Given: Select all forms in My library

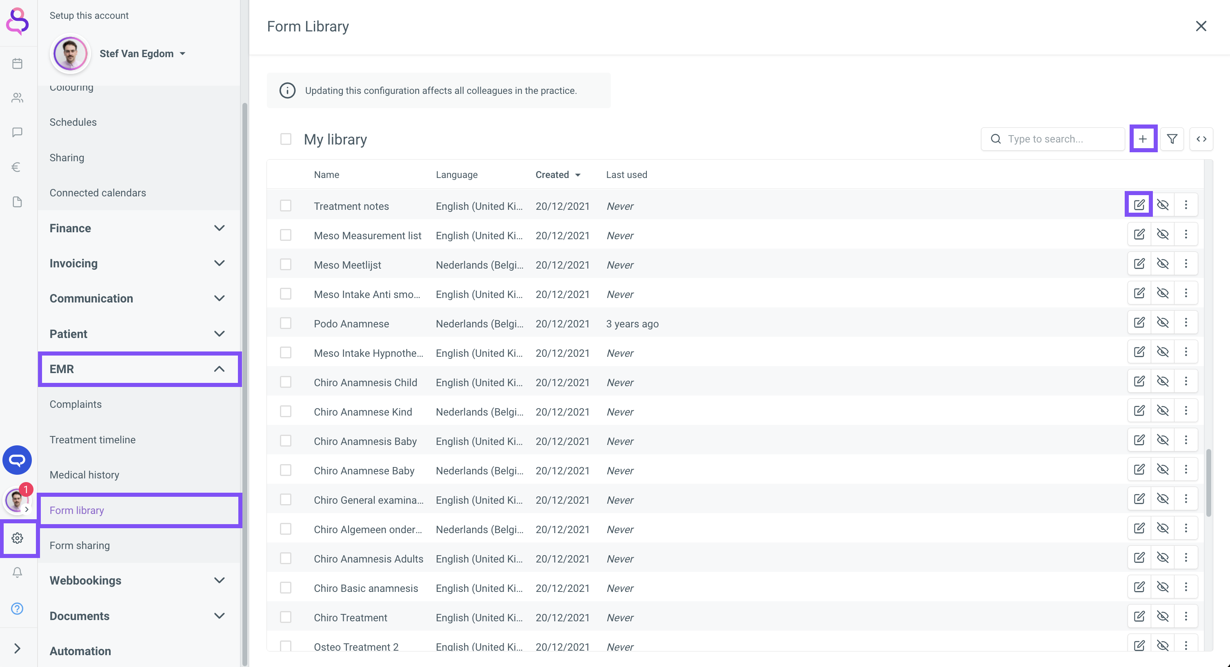Looking at the screenshot, I should 286,139.
